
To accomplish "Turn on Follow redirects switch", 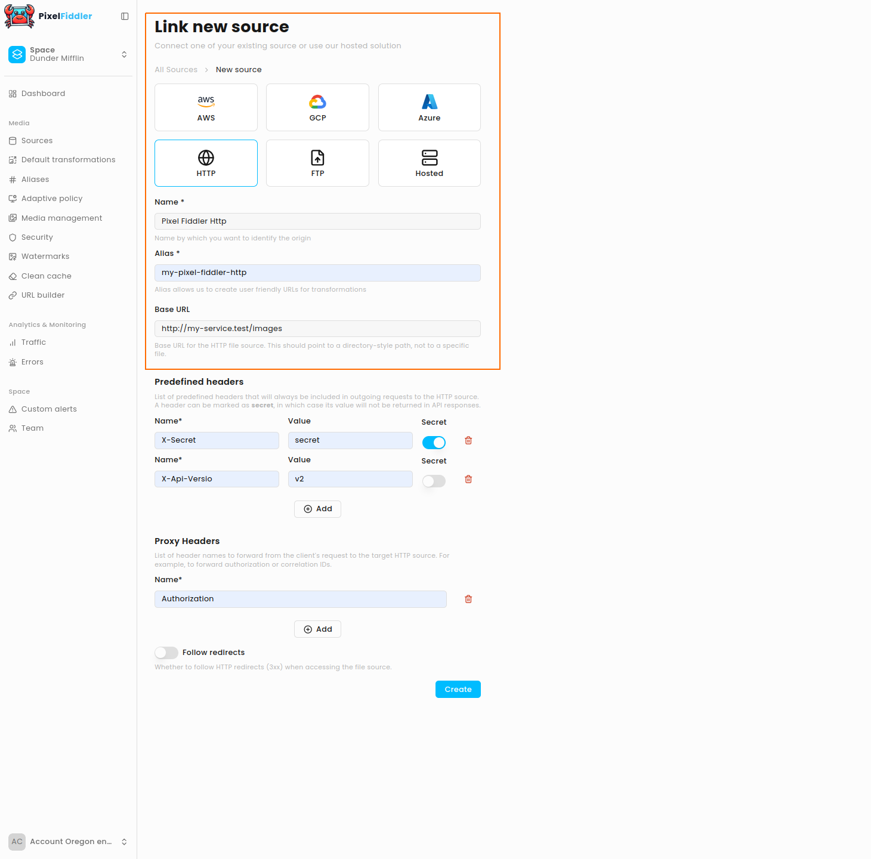I will coord(166,653).
